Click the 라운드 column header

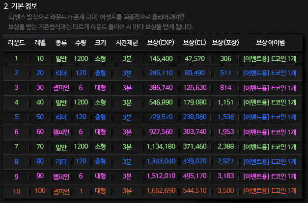click(x=16, y=43)
